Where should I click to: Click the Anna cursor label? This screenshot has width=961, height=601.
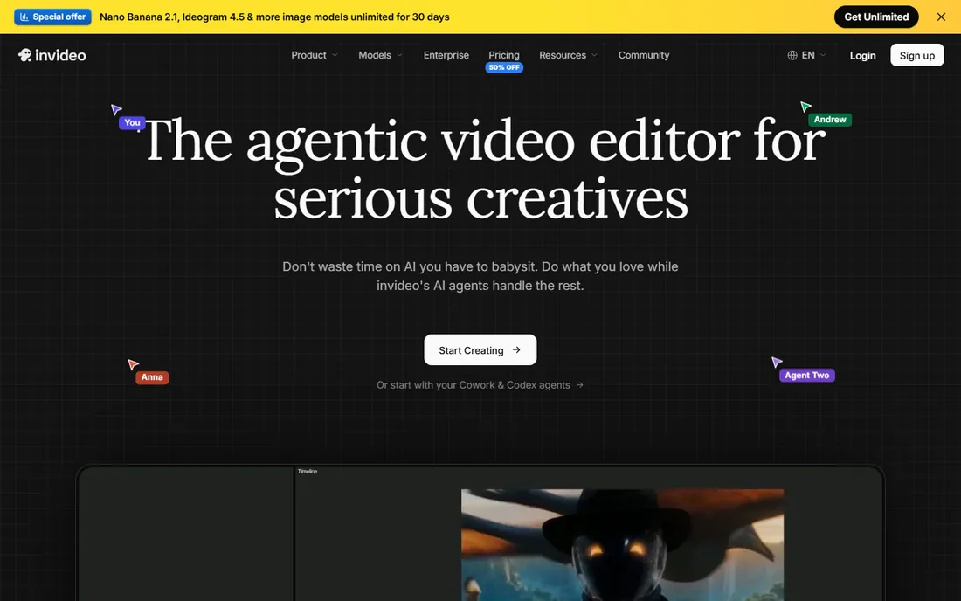pos(152,377)
